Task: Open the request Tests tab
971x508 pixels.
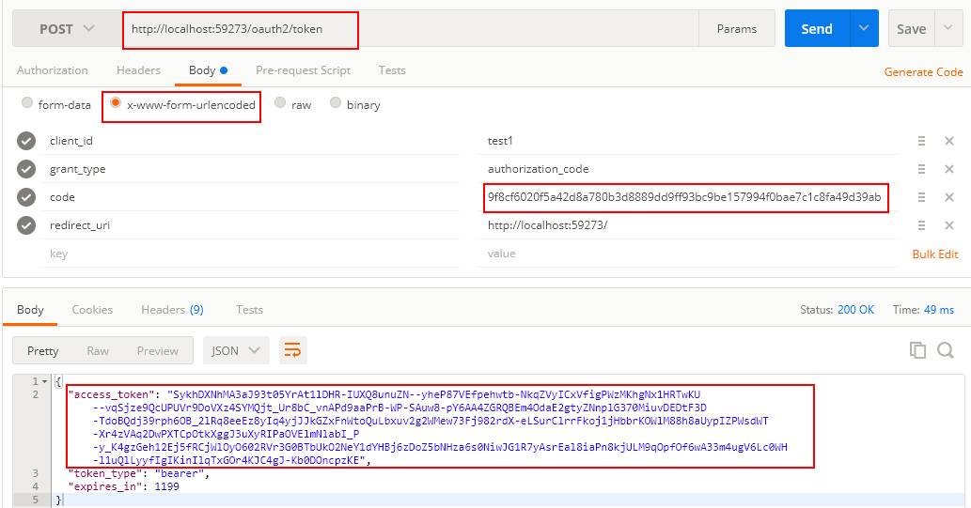Action: pos(392,69)
